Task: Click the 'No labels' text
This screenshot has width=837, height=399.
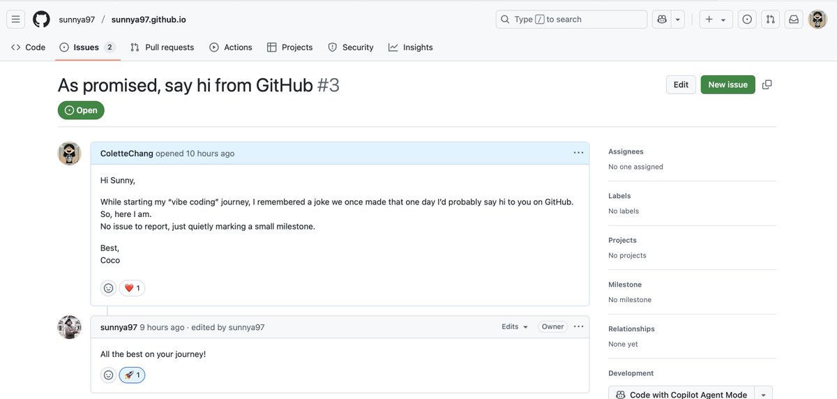Action: 624,211
